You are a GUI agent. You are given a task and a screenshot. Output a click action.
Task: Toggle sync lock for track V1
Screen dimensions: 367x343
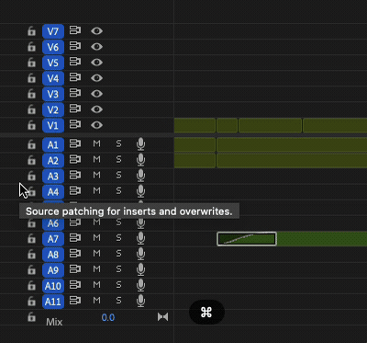coord(75,124)
